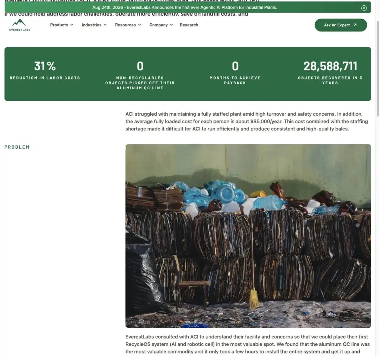The image size is (380, 356).
Task: Open the Industries menu
Action: (x=94, y=25)
